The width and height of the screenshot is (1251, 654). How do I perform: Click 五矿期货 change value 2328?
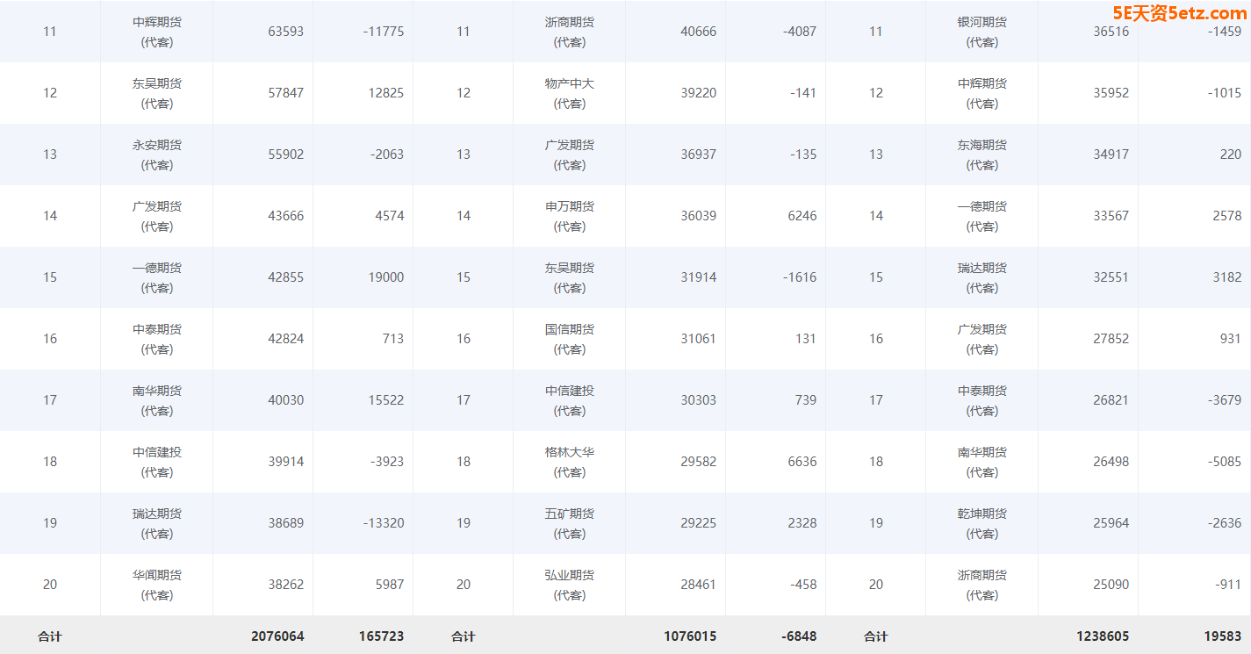click(802, 523)
